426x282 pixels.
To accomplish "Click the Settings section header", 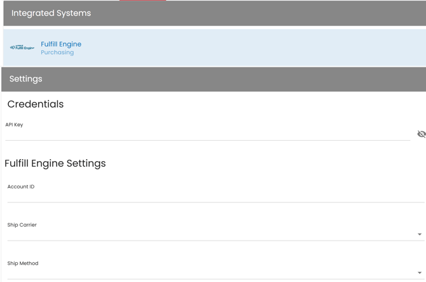I will coord(214,79).
